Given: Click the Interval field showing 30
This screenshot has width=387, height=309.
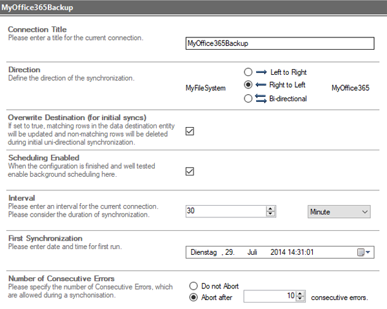Looking at the screenshot, I should 225,211.
